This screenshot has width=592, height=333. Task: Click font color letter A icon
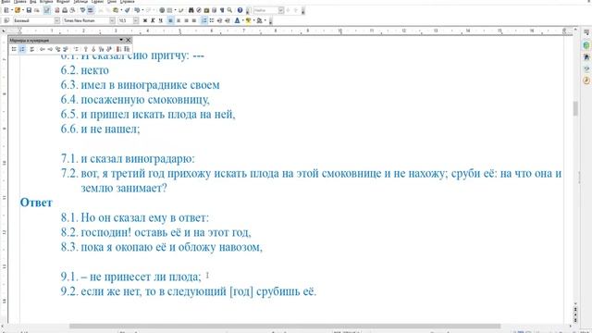point(237,20)
